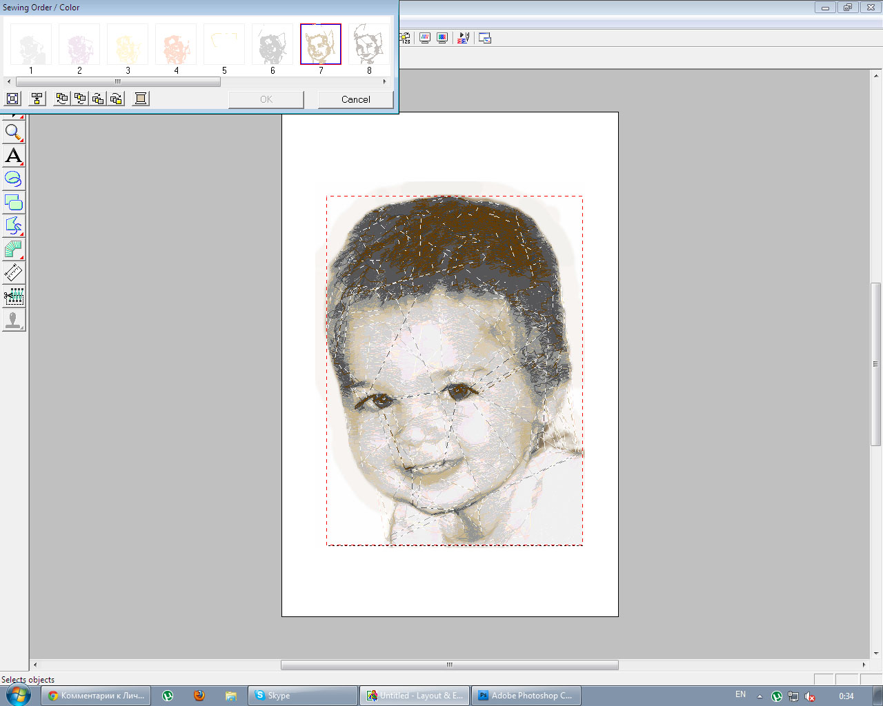883x706 pixels.
Task: Switch to the Skype taskbar window
Action: click(x=303, y=696)
